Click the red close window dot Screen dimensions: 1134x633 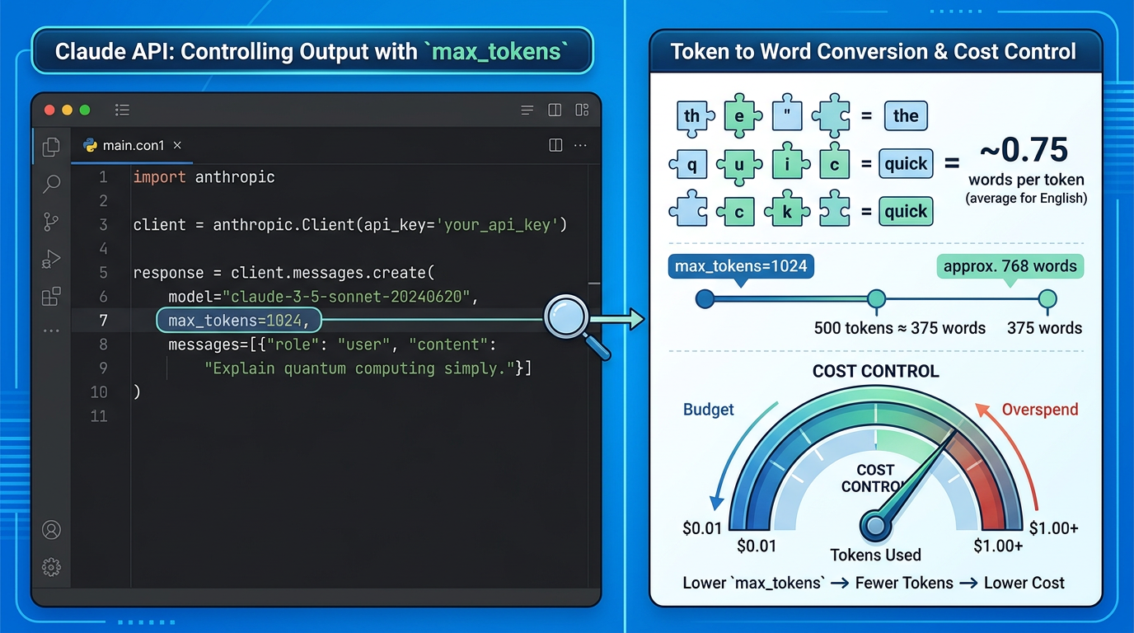pyautogui.click(x=49, y=110)
